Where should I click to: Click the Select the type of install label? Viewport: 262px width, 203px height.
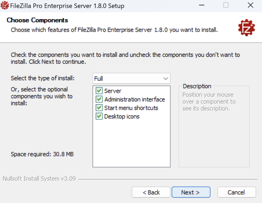click(43, 78)
